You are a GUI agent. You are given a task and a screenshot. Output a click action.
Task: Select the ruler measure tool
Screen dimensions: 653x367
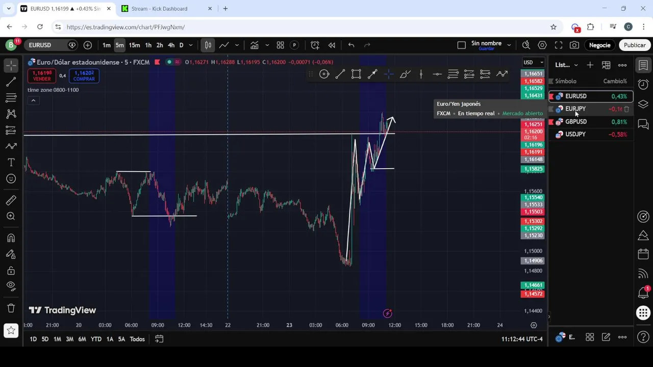pos(11,200)
